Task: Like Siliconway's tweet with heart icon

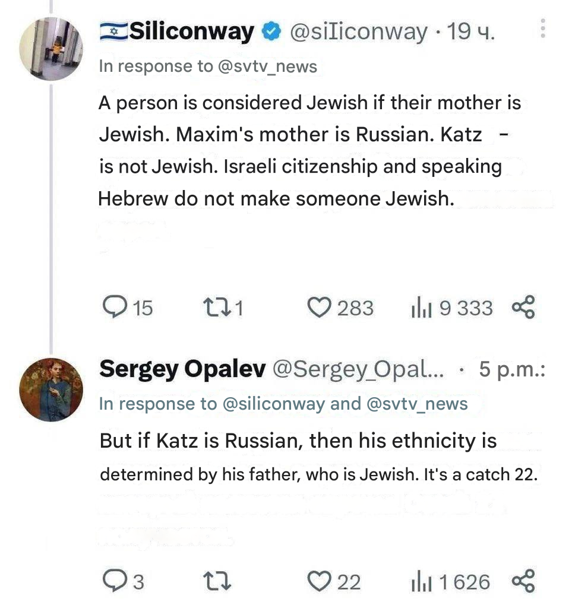Action: (x=319, y=308)
